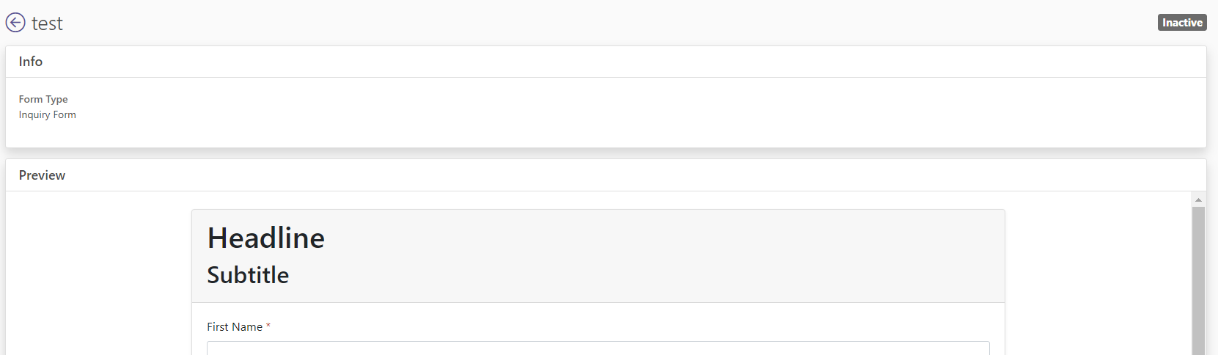
Task: Select the 'test' page title
Action: (47, 23)
